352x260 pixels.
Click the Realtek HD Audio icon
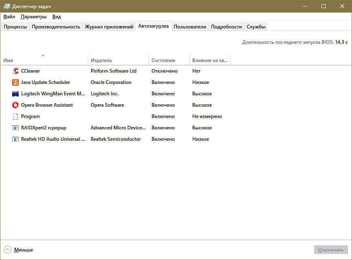[15, 139]
